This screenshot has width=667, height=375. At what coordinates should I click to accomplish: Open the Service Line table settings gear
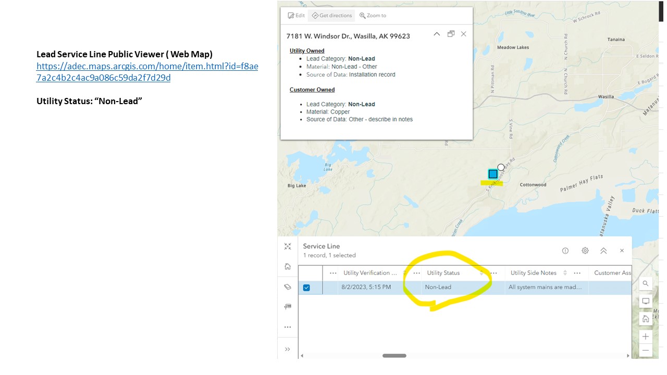click(585, 251)
